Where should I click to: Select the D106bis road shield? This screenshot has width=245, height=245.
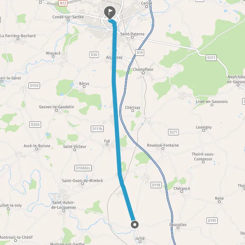[83, 168]
